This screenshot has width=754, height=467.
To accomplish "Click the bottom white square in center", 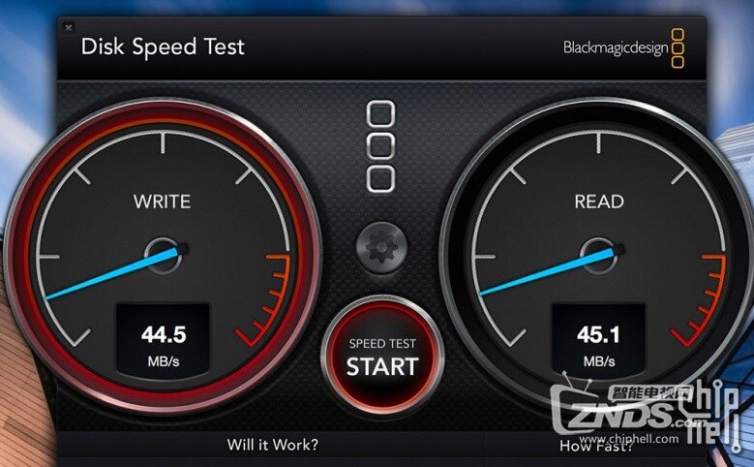I will pyautogui.click(x=380, y=179).
